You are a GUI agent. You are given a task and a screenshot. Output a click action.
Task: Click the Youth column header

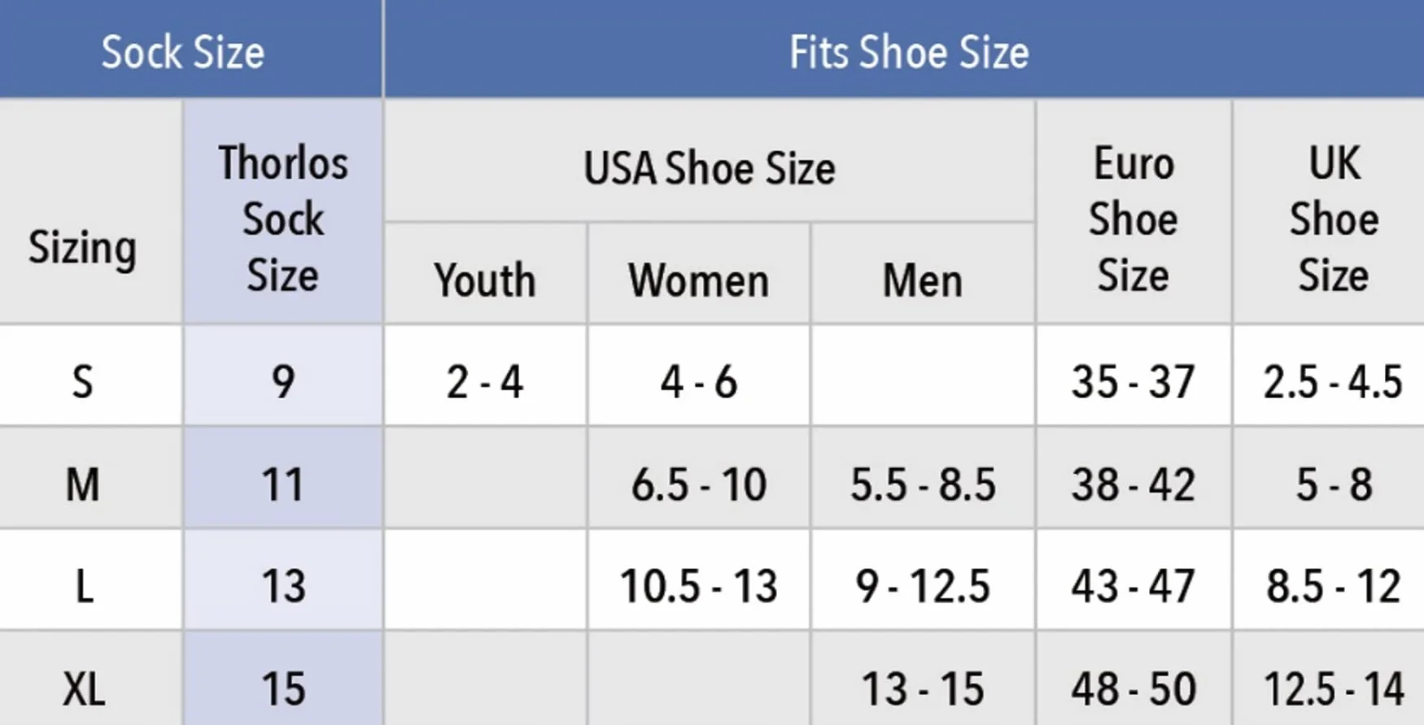point(485,273)
